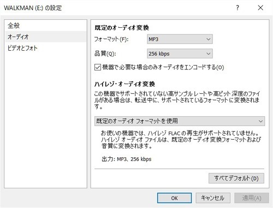This screenshot has height=208, width=273.
Task: Confirm settings with the OK button
Action: (174, 198)
